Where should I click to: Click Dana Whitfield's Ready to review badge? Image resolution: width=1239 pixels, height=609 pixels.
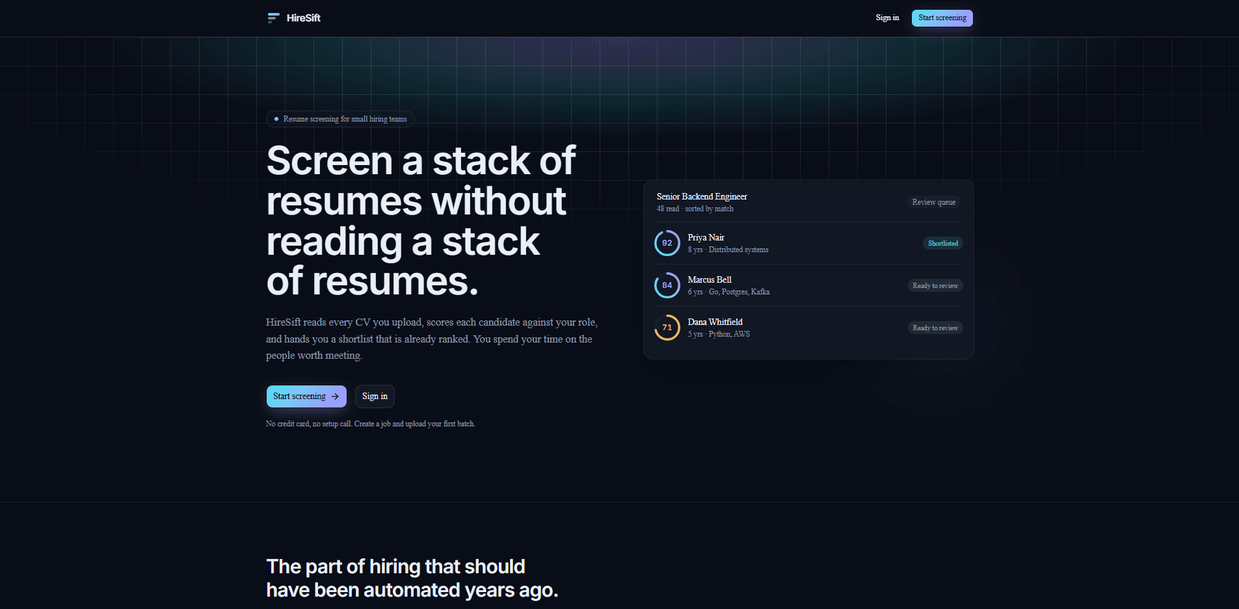[x=935, y=328]
